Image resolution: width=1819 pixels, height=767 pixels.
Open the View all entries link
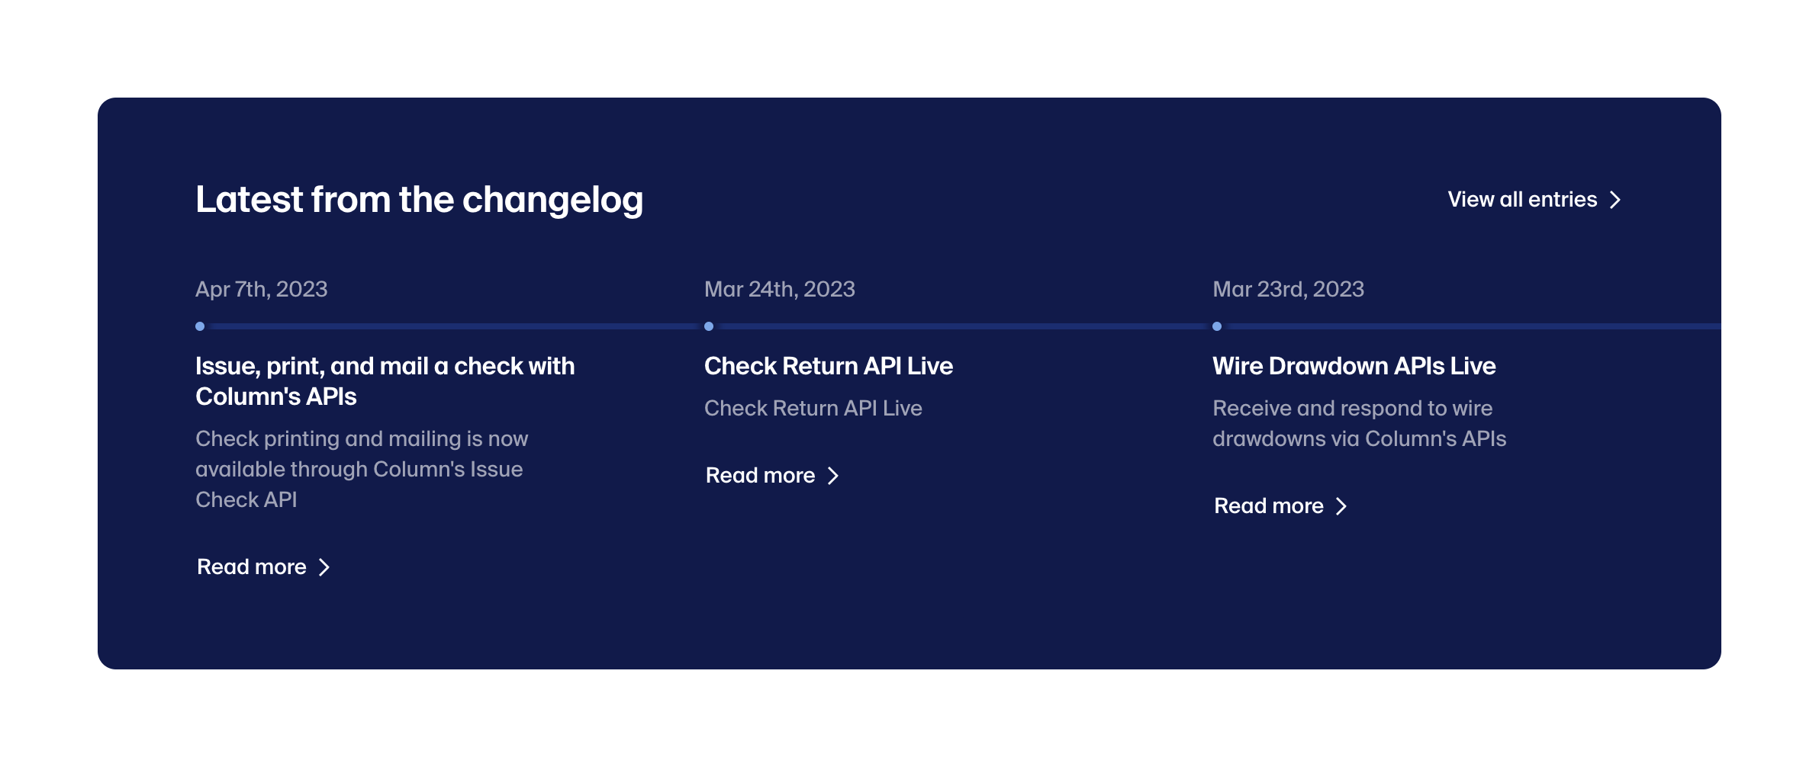[x=1522, y=200]
